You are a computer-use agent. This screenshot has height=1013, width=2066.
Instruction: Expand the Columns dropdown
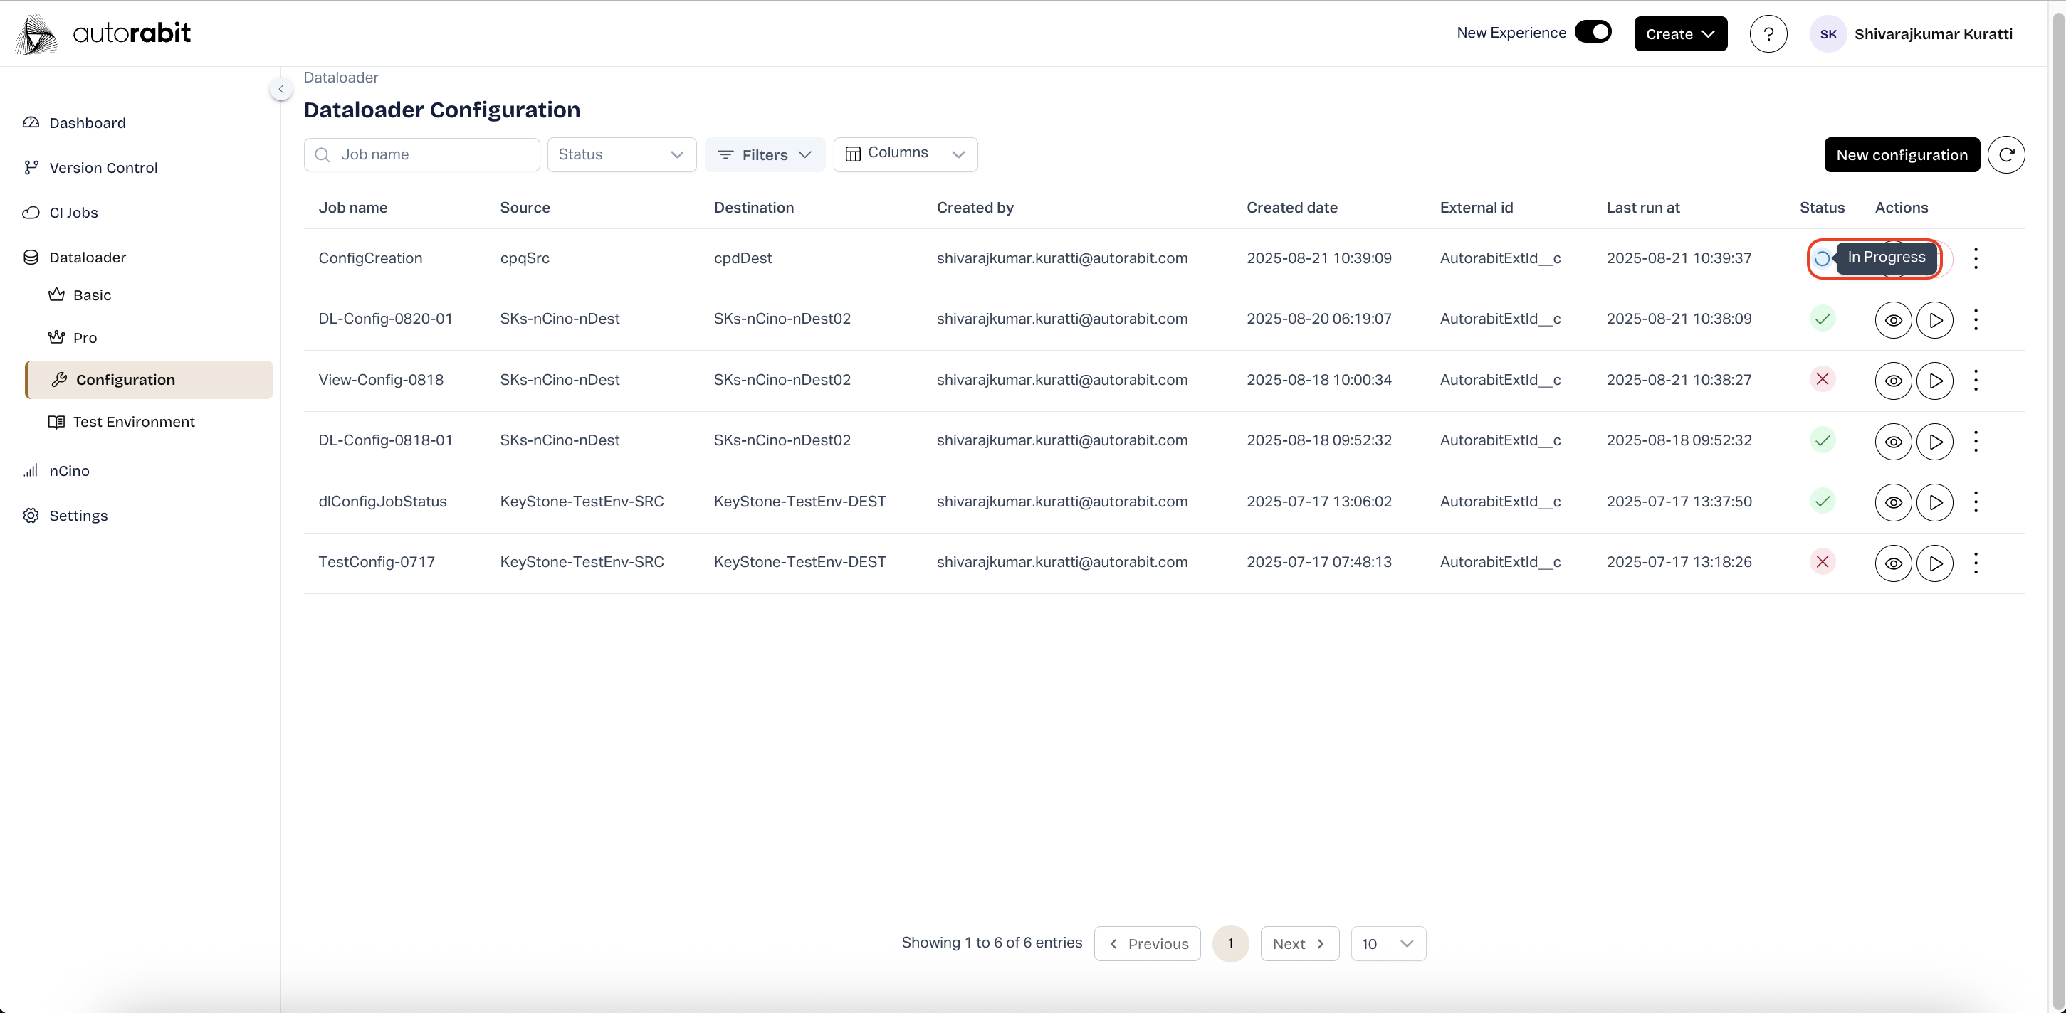pos(905,154)
